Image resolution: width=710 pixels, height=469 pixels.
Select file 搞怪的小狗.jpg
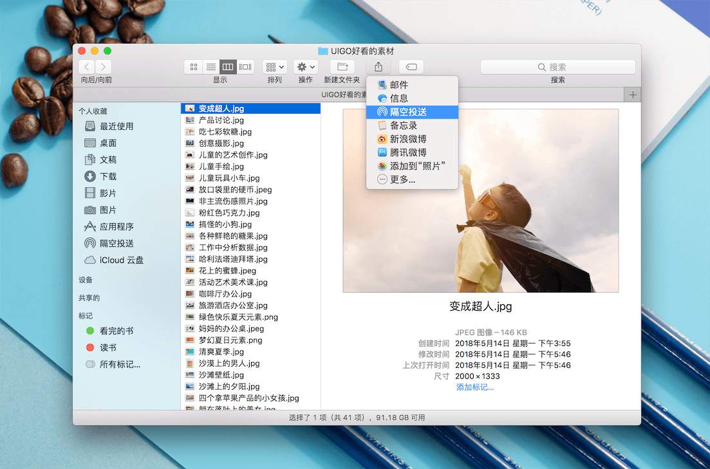pyautogui.click(x=251, y=225)
